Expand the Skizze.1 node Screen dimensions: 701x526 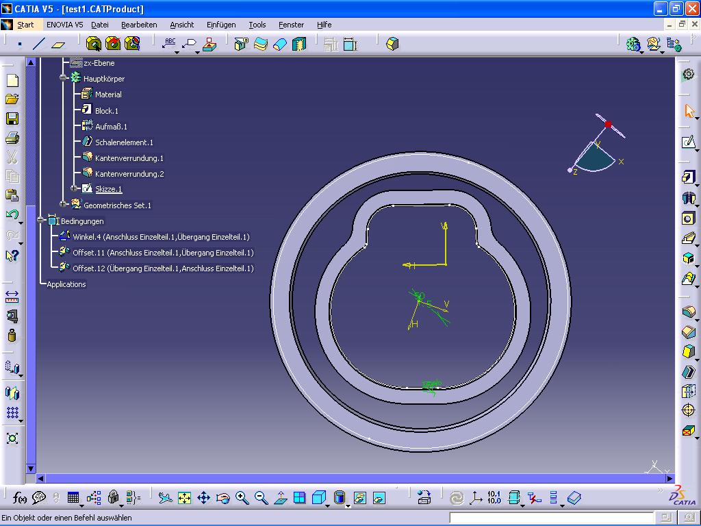pyautogui.click(x=74, y=189)
